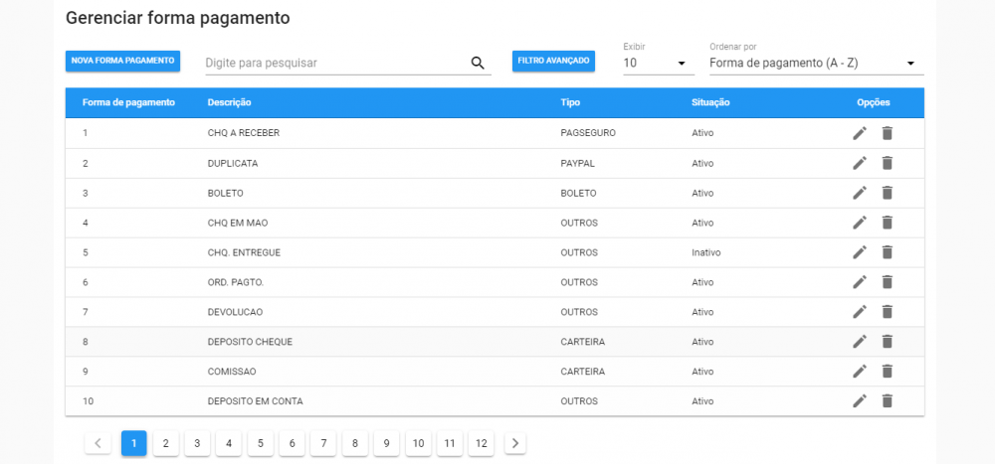Click the search magnifier icon
Viewport: 995px width, 464px height.
478,63
